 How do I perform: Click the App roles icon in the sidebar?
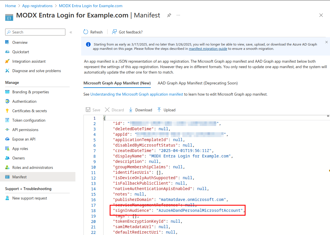point(7,149)
